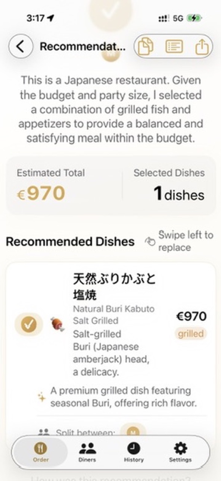Tap the battery charging indicator in the status bar

pos(194,18)
